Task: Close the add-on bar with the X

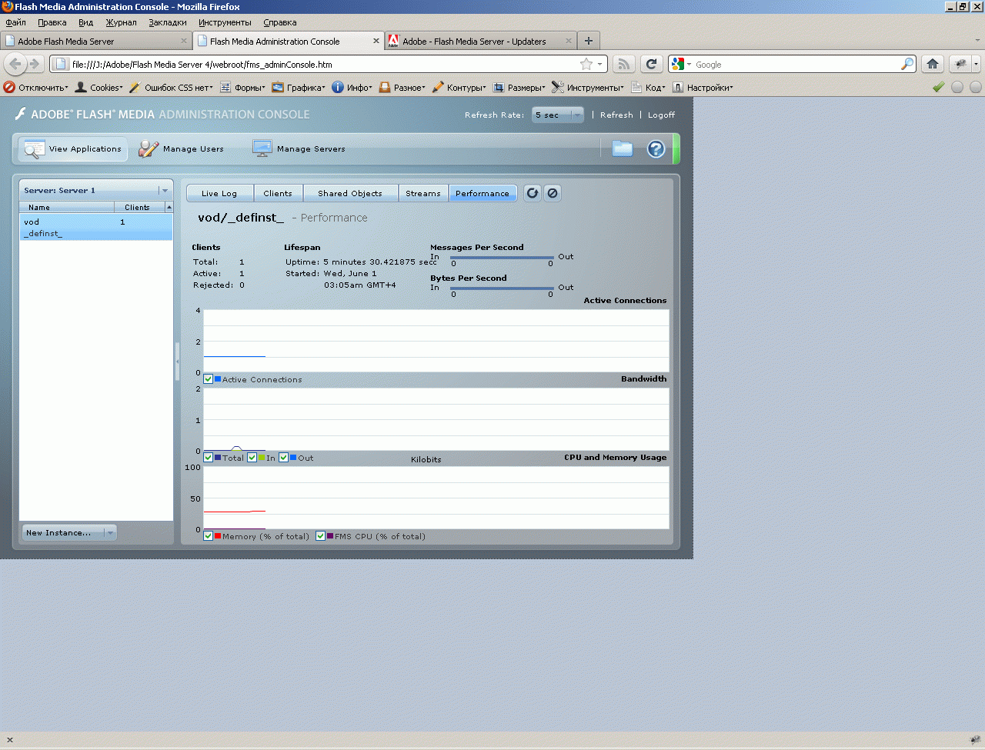Action: pyautogui.click(x=10, y=740)
